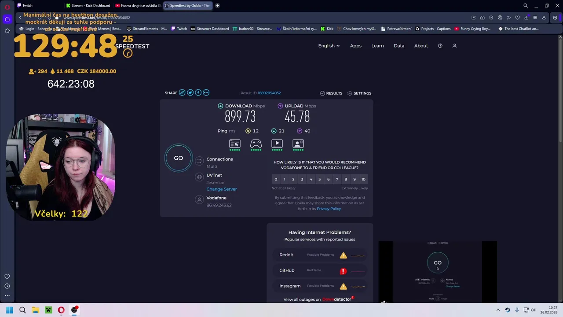Screen dimensions: 563x317
Task: Rate recommendation score 0
Action: 276,179
